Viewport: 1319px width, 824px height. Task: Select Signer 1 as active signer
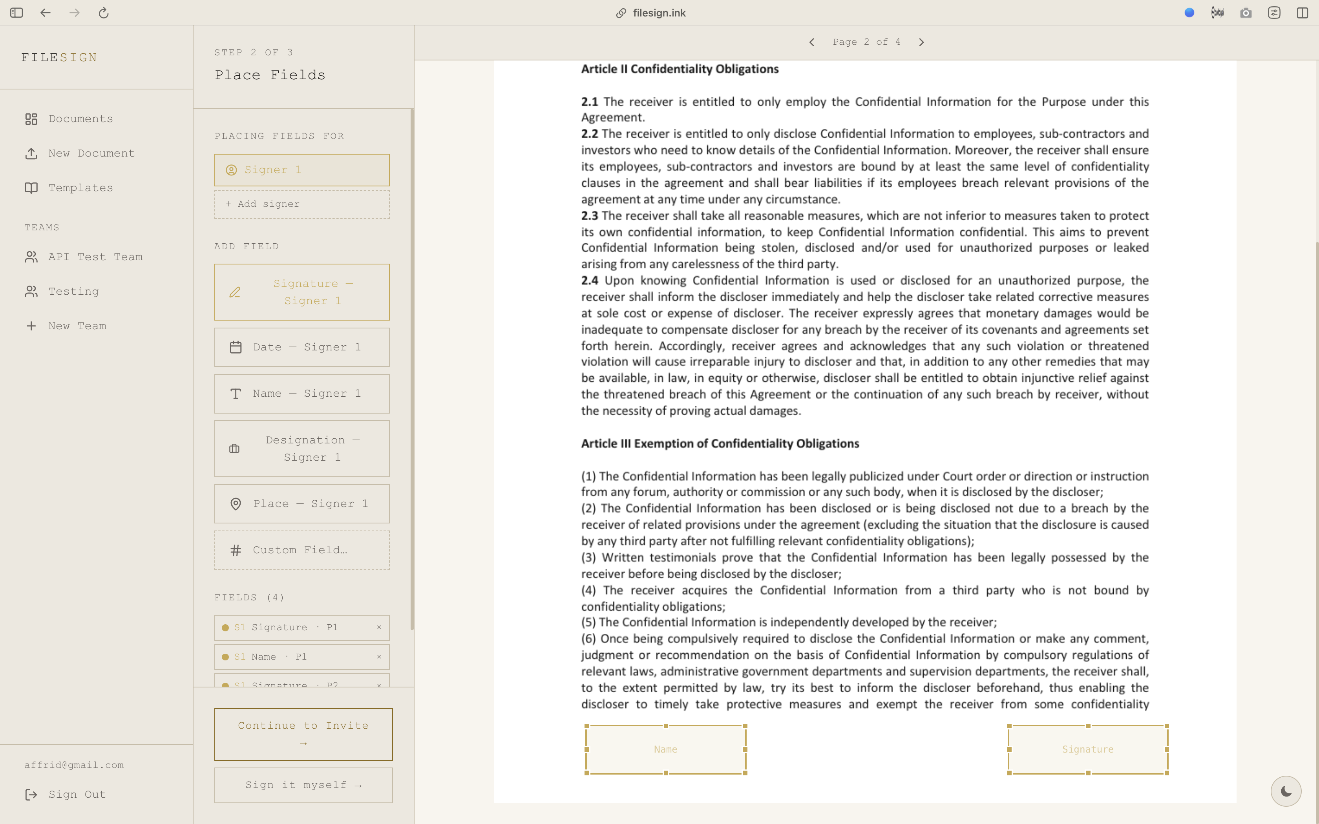[x=302, y=170]
